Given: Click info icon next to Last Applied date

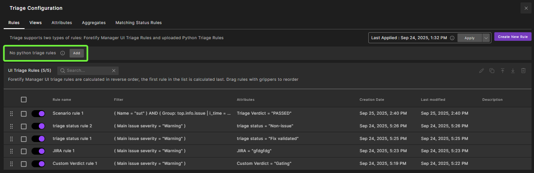Looking at the screenshot, I should point(452,38).
